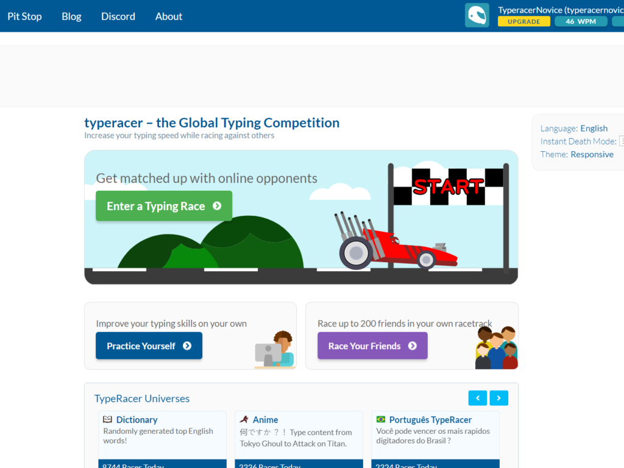Open the Language selector showing English

pyautogui.click(x=594, y=129)
